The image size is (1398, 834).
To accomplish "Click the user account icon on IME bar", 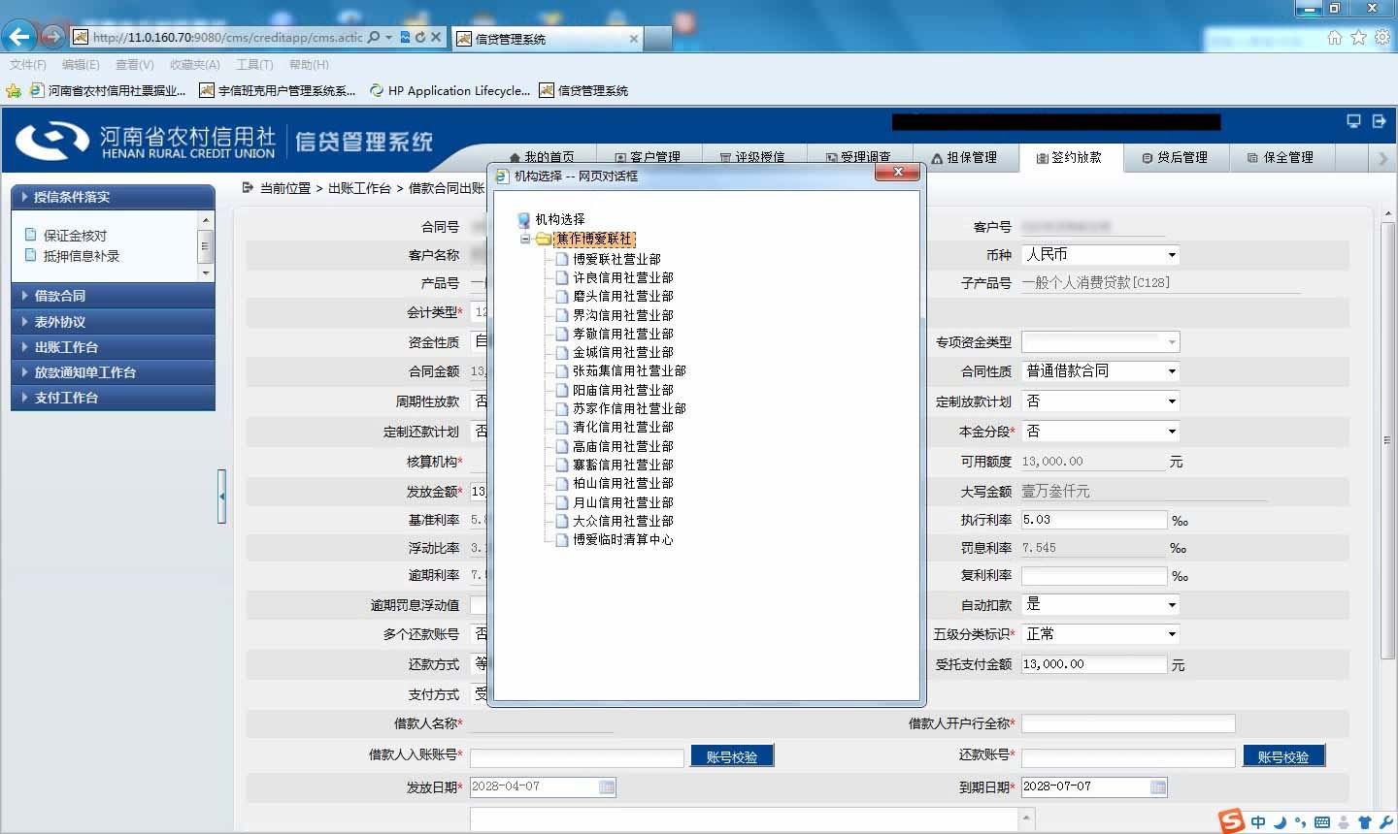I will coord(1345,822).
